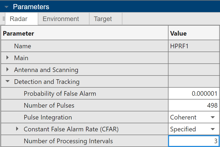Collapse Detection and Tracking section
Image resolution: width=220 pixels, height=147 pixels.
point(8,81)
